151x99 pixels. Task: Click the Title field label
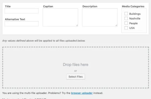click(x=8, y=6)
